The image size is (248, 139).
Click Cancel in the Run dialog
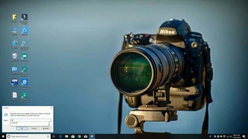(x=34, y=129)
